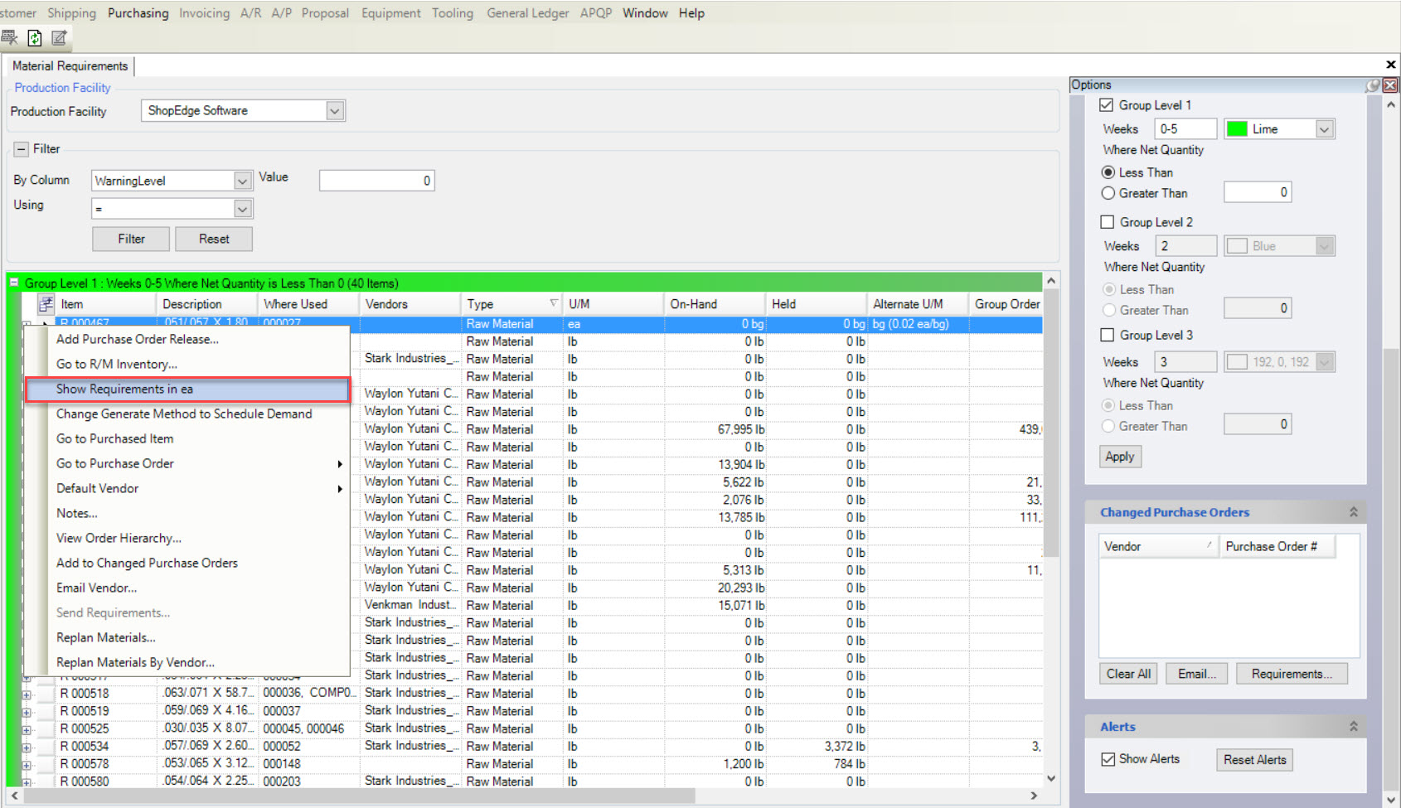Open the Production Facility dropdown
Viewport: 1401px width, 808px height.
click(334, 110)
